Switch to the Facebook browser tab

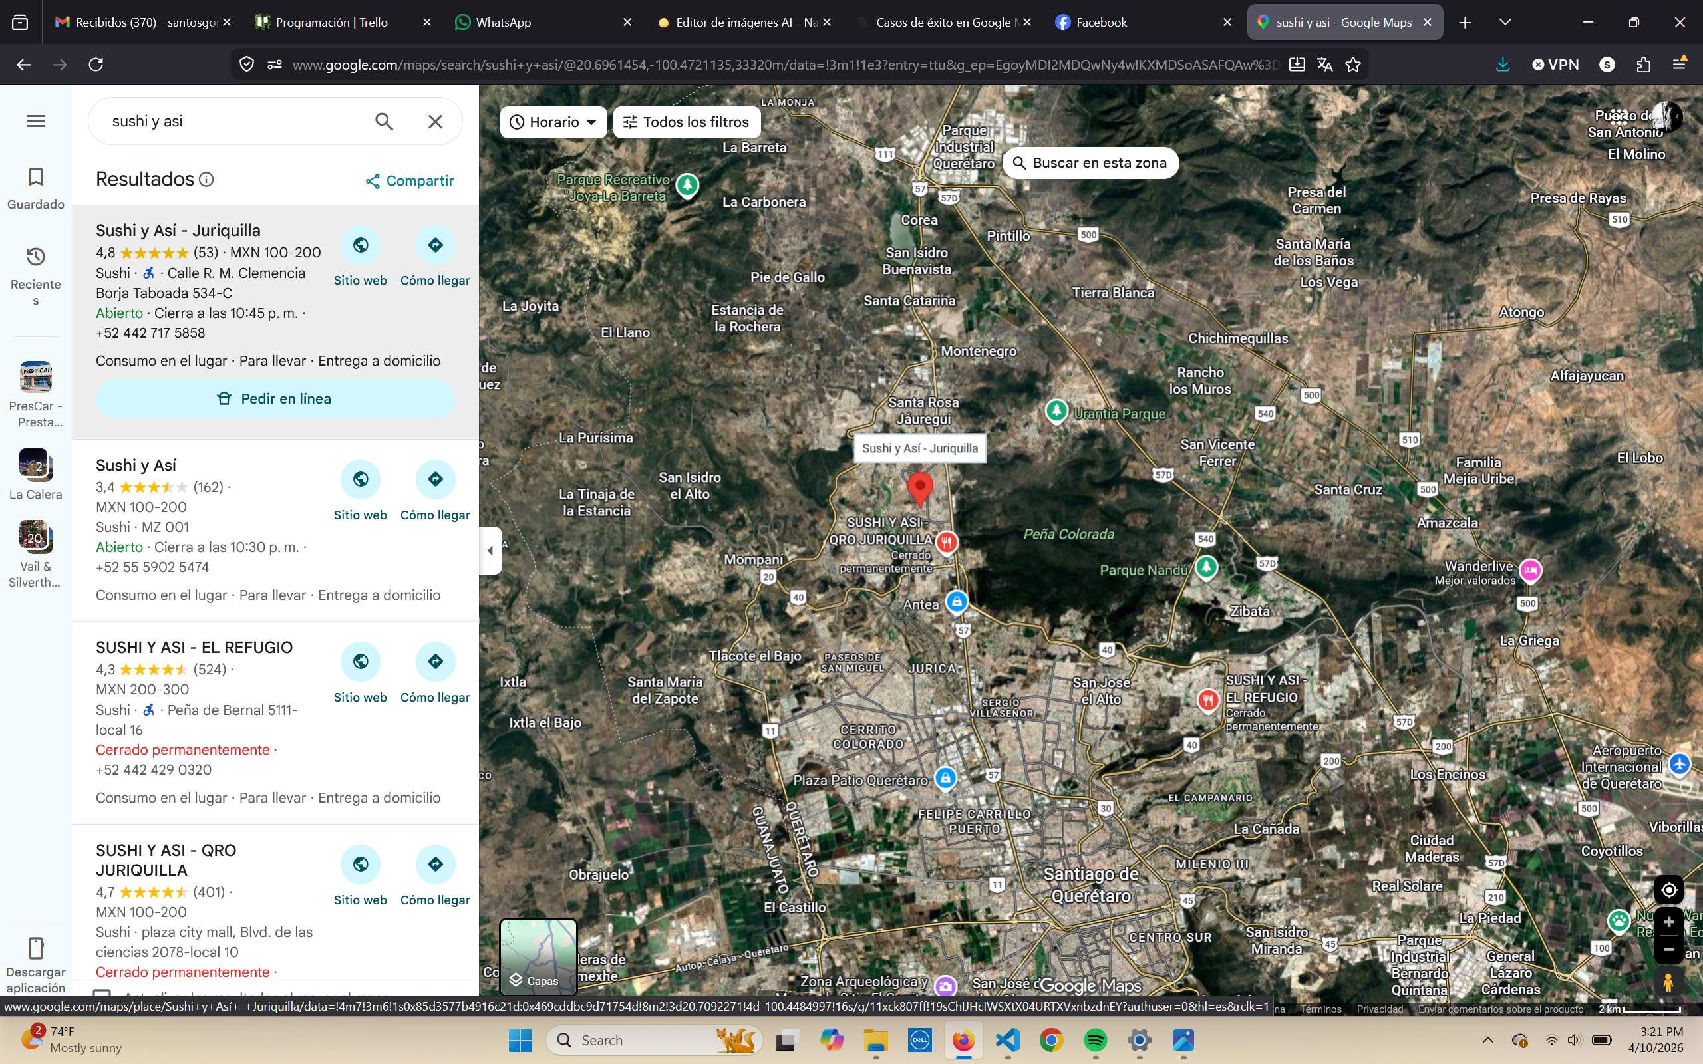pos(1102,22)
